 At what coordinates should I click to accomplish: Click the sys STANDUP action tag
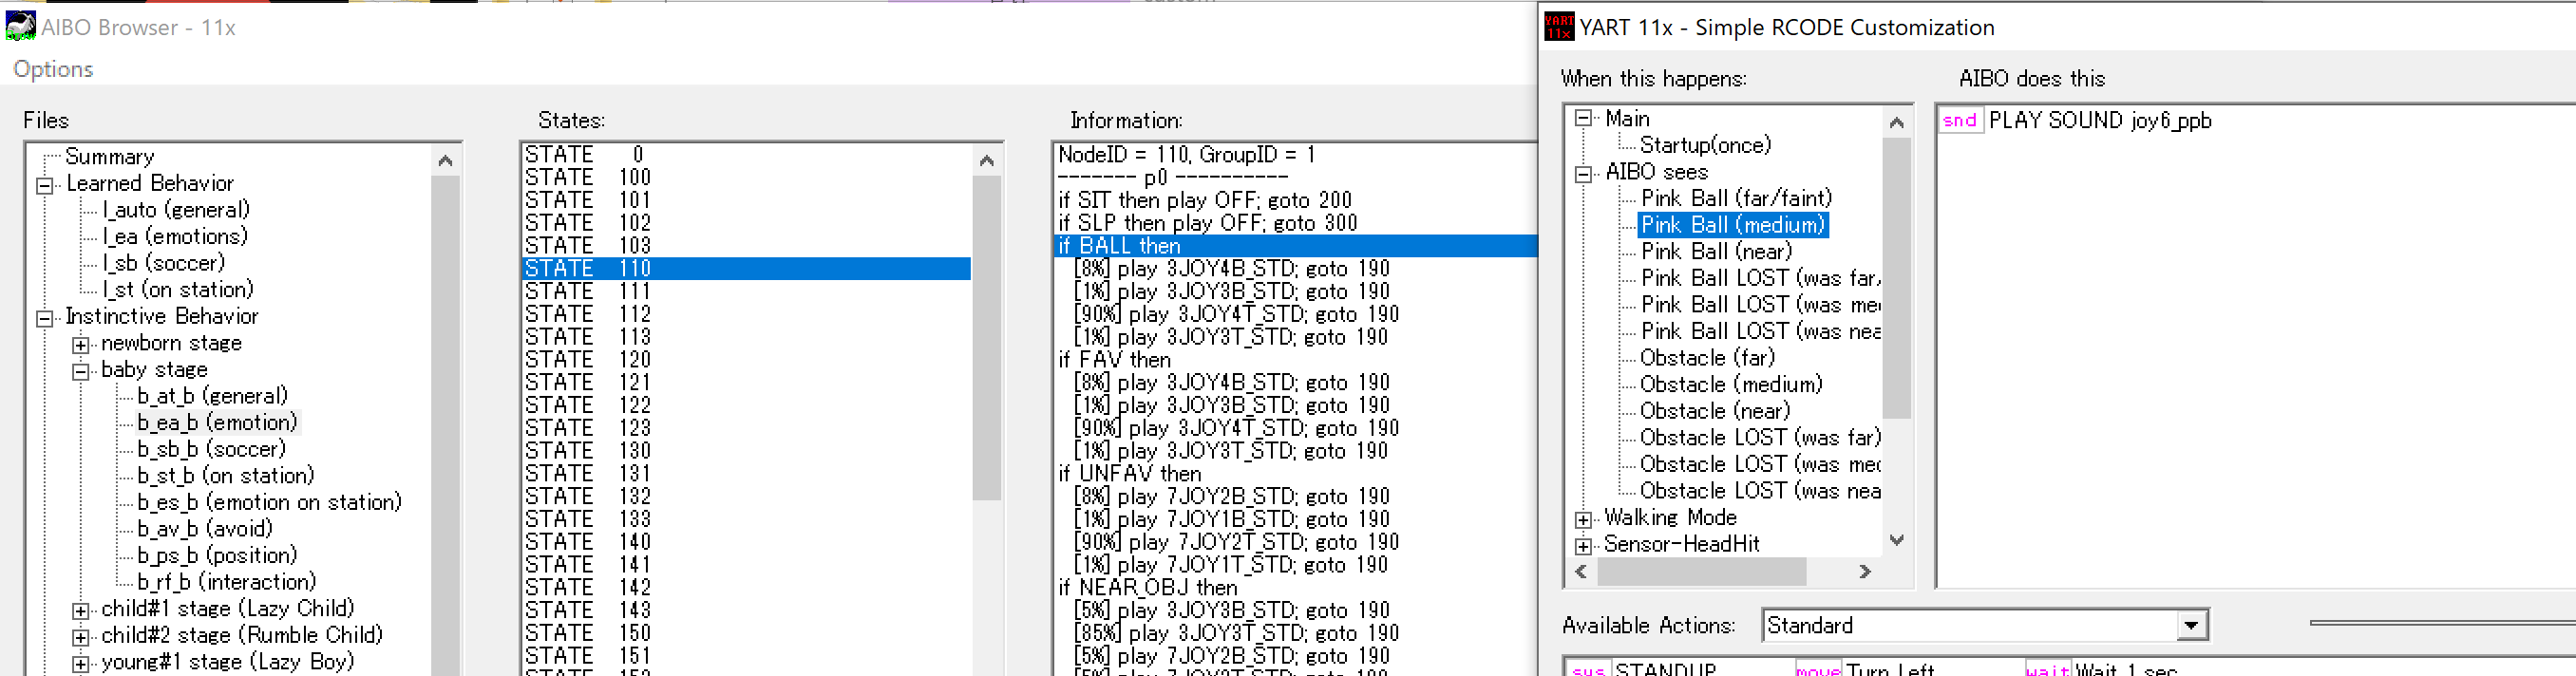[x=1588, y=669]
